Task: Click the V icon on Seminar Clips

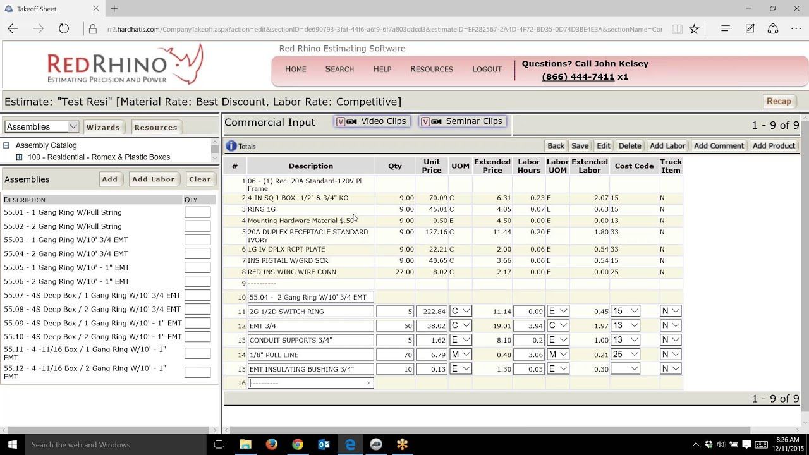Action: point(425,121)
